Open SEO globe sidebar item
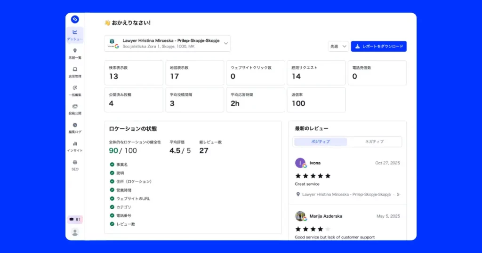Screen dimensions: 482x253 (x=75, y=165)
